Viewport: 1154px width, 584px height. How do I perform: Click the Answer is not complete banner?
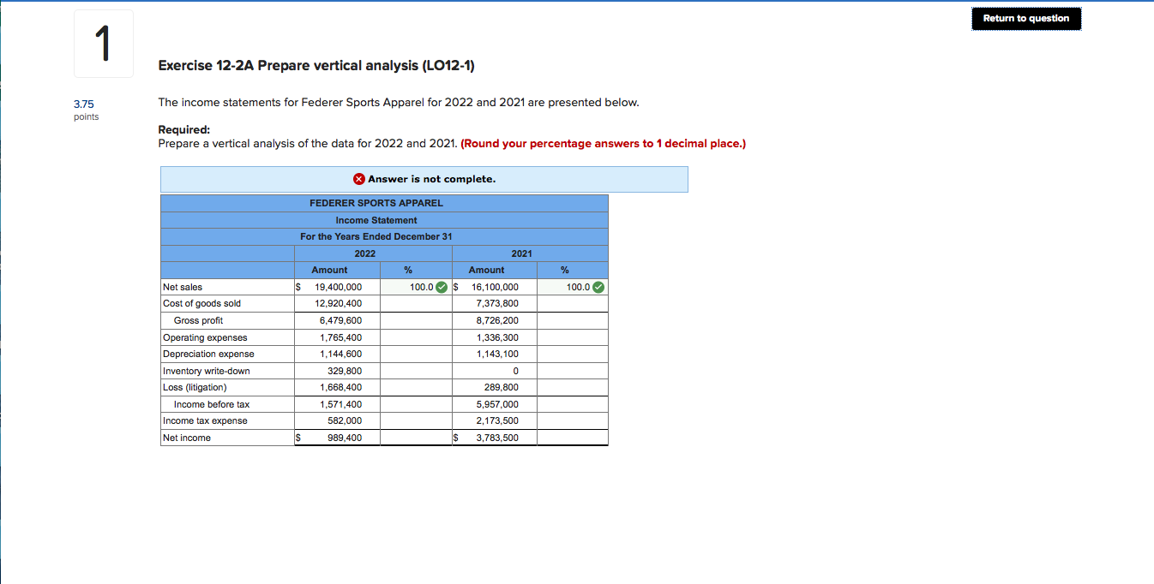point(424,179)
